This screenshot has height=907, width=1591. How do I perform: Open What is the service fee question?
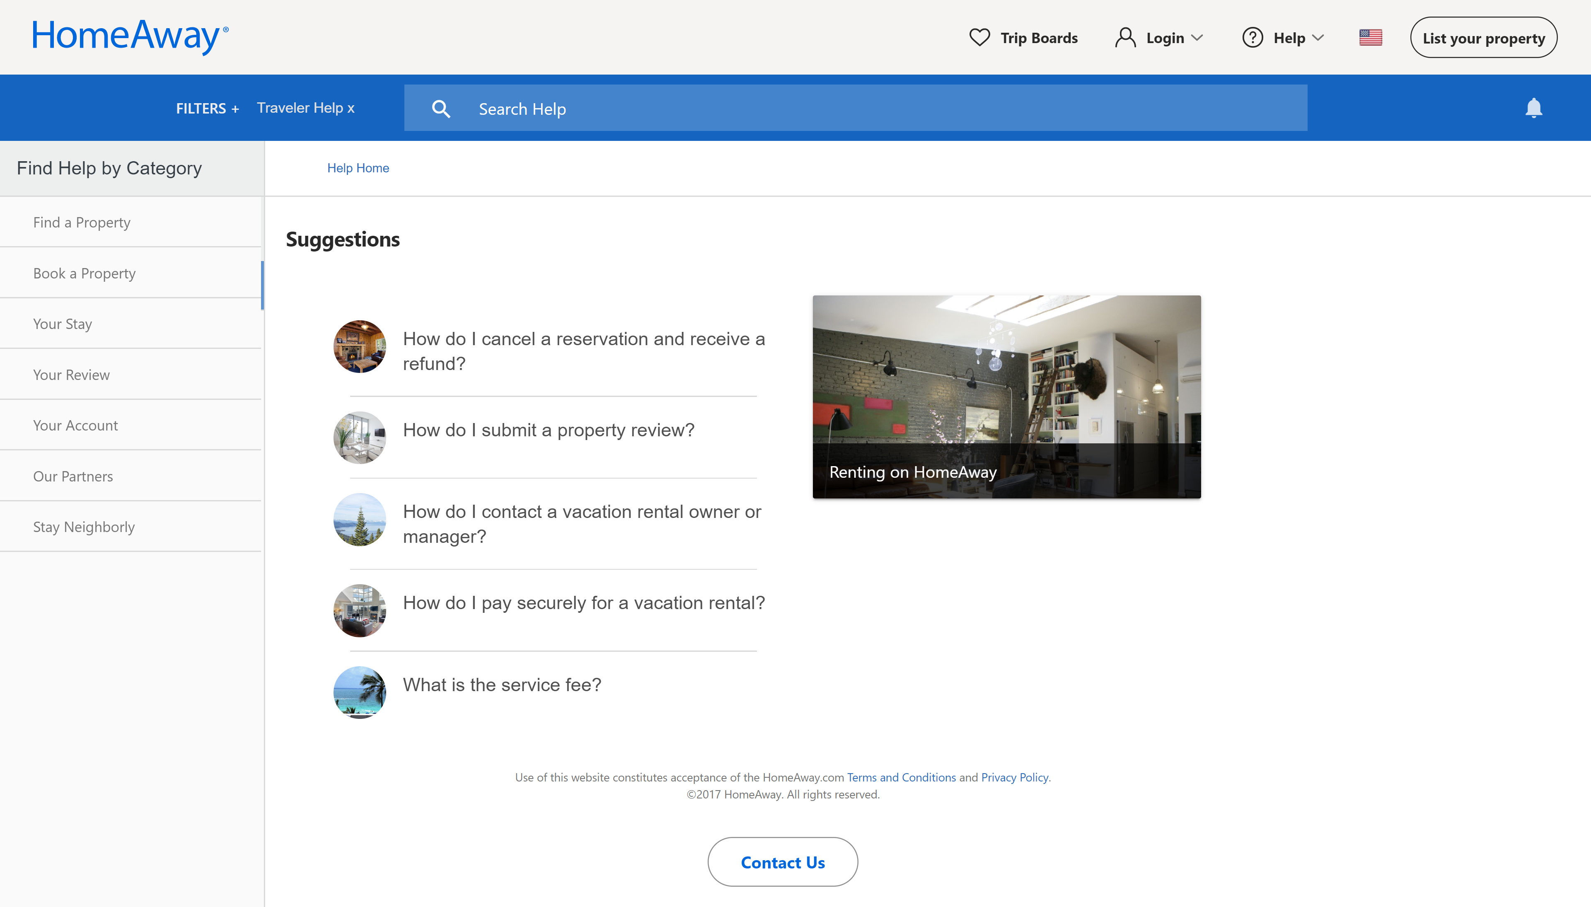coord(502,684)
